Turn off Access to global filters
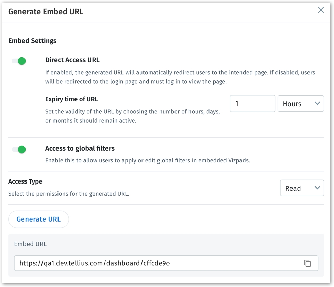 tap(19, 149)
